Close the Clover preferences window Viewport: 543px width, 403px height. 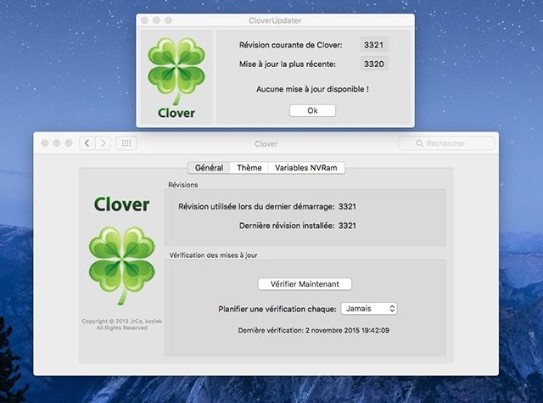(x=45, y=143)
